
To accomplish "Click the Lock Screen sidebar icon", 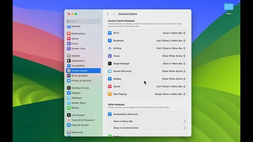I will point(69,115).
